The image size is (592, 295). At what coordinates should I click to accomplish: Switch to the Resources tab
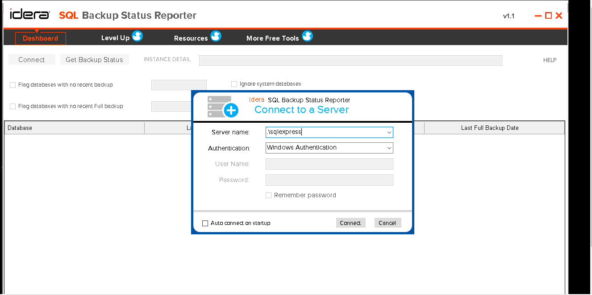click(191, 38)
